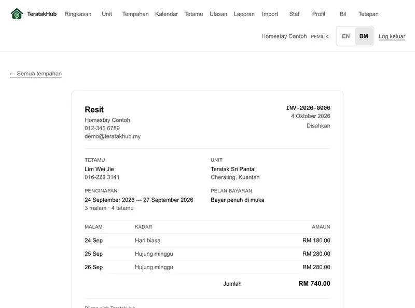Go to the Profil page
The image size is (415, 308).
click(319, 14)
